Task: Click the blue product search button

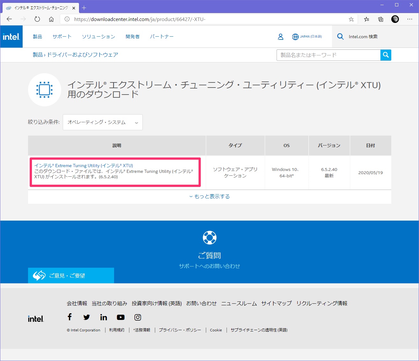Action: 386,55
